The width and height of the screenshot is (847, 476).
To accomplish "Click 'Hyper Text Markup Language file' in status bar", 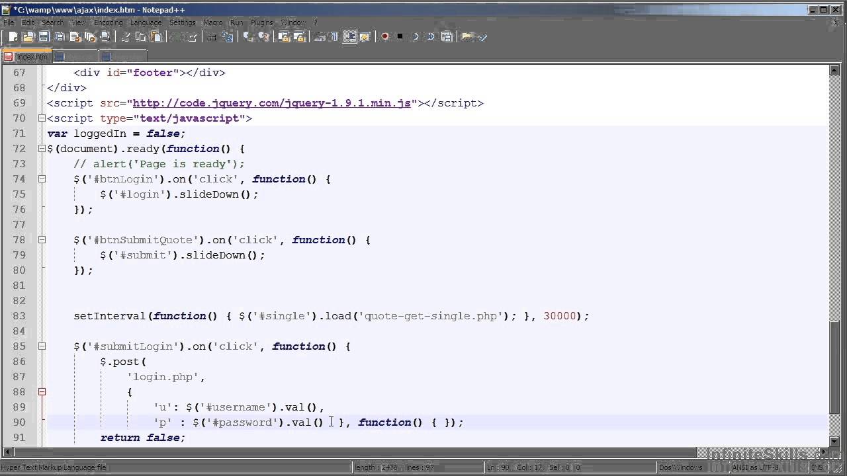I will [x=54, y=467].
